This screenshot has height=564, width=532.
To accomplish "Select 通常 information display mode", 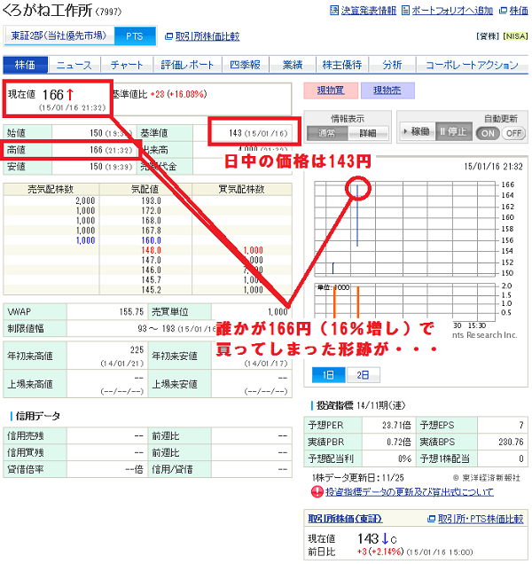I will (327, 133).
